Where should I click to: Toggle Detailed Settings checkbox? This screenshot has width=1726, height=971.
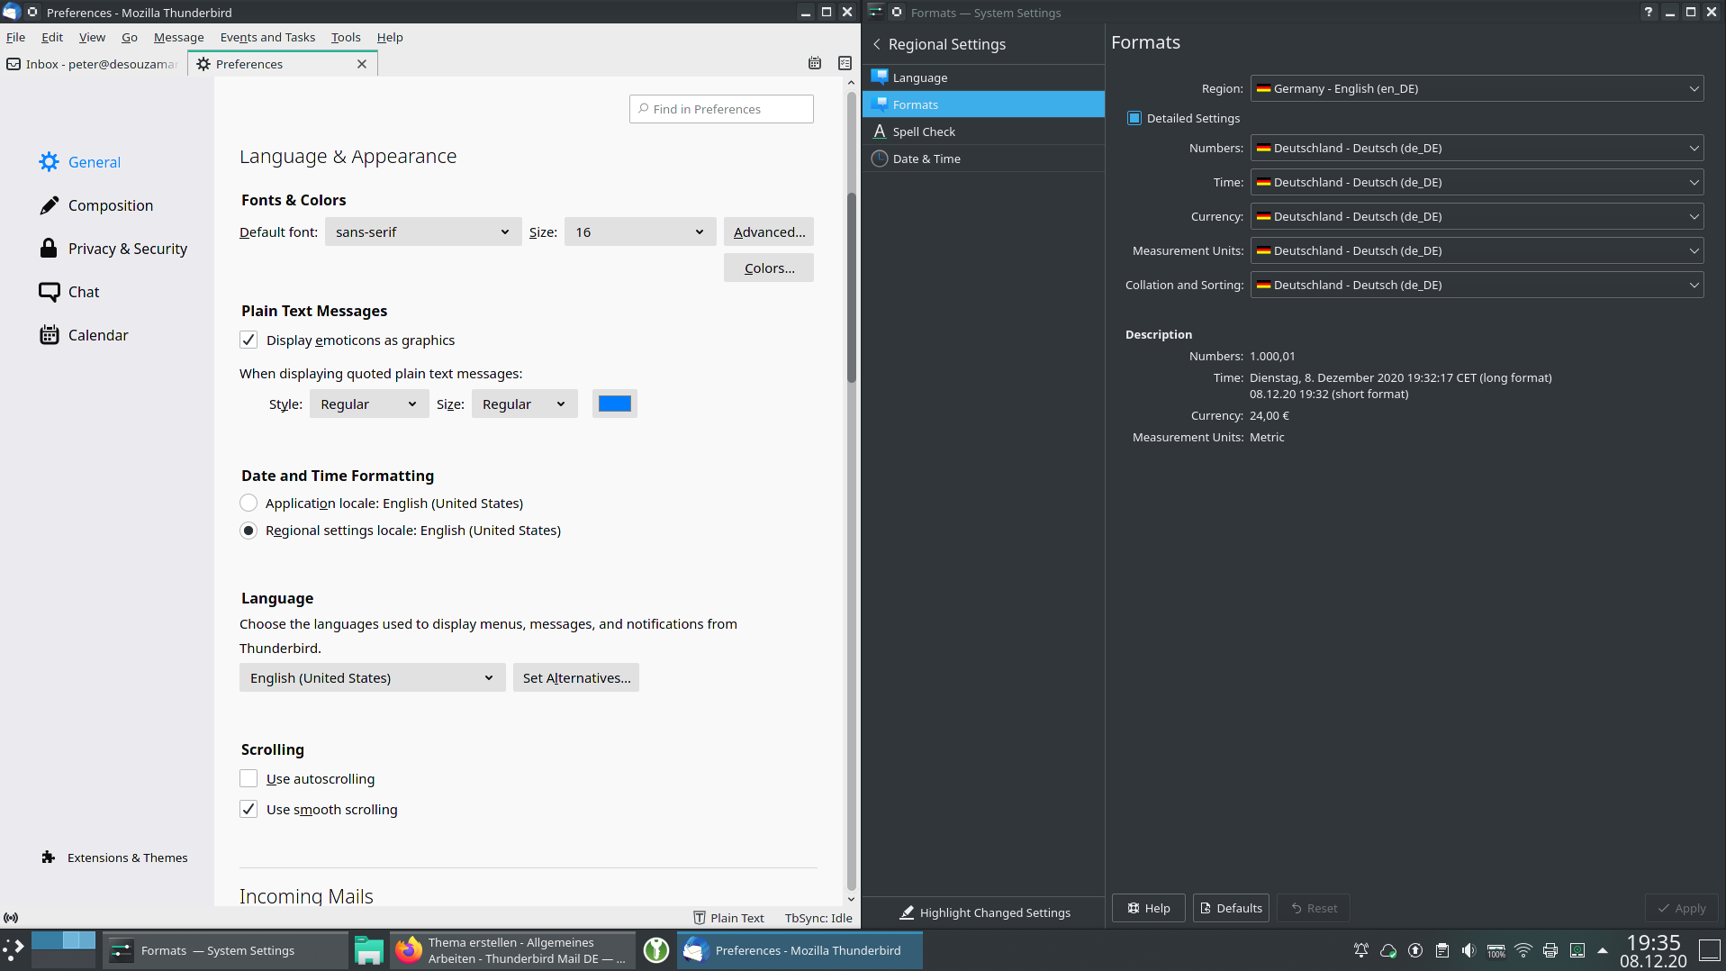(1134, 118)
